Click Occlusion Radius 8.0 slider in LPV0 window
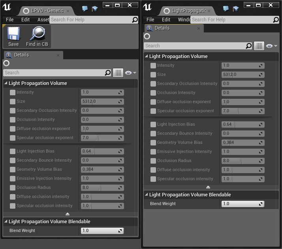The width and height of the screenshot is (282, 249). 102,188
